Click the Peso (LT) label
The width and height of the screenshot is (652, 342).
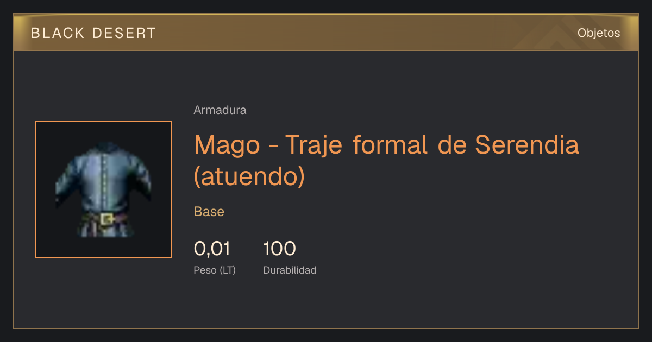click(215, 270)
